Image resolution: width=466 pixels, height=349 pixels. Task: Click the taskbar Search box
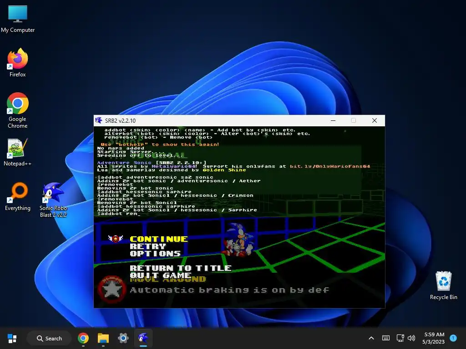pyautogui.click(x=49, y=338)
